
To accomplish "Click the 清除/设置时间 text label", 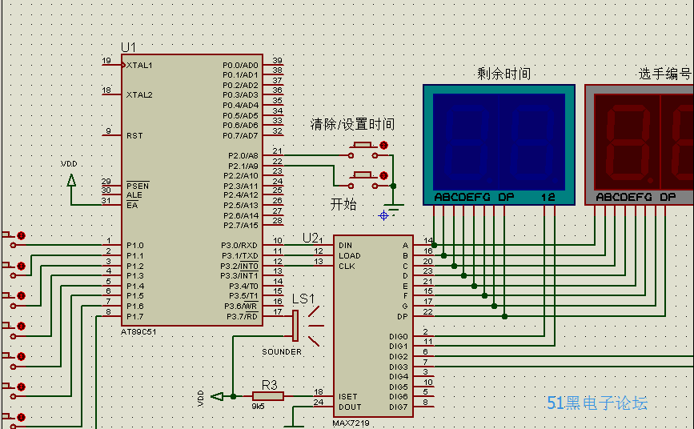I will pyautogui.click(x=352, y=124).
